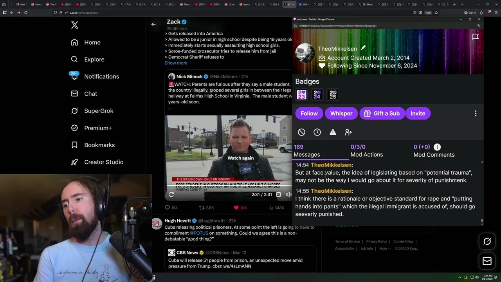Click Sign in in the browser toolbar
This screenshot has height=282, width=501.
click(470, 13)
